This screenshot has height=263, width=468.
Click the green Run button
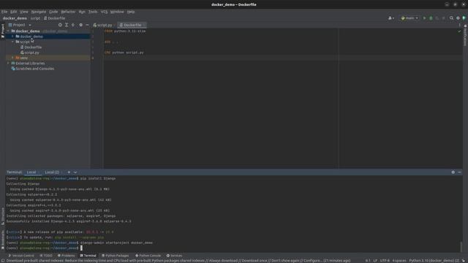coord(424,18)
